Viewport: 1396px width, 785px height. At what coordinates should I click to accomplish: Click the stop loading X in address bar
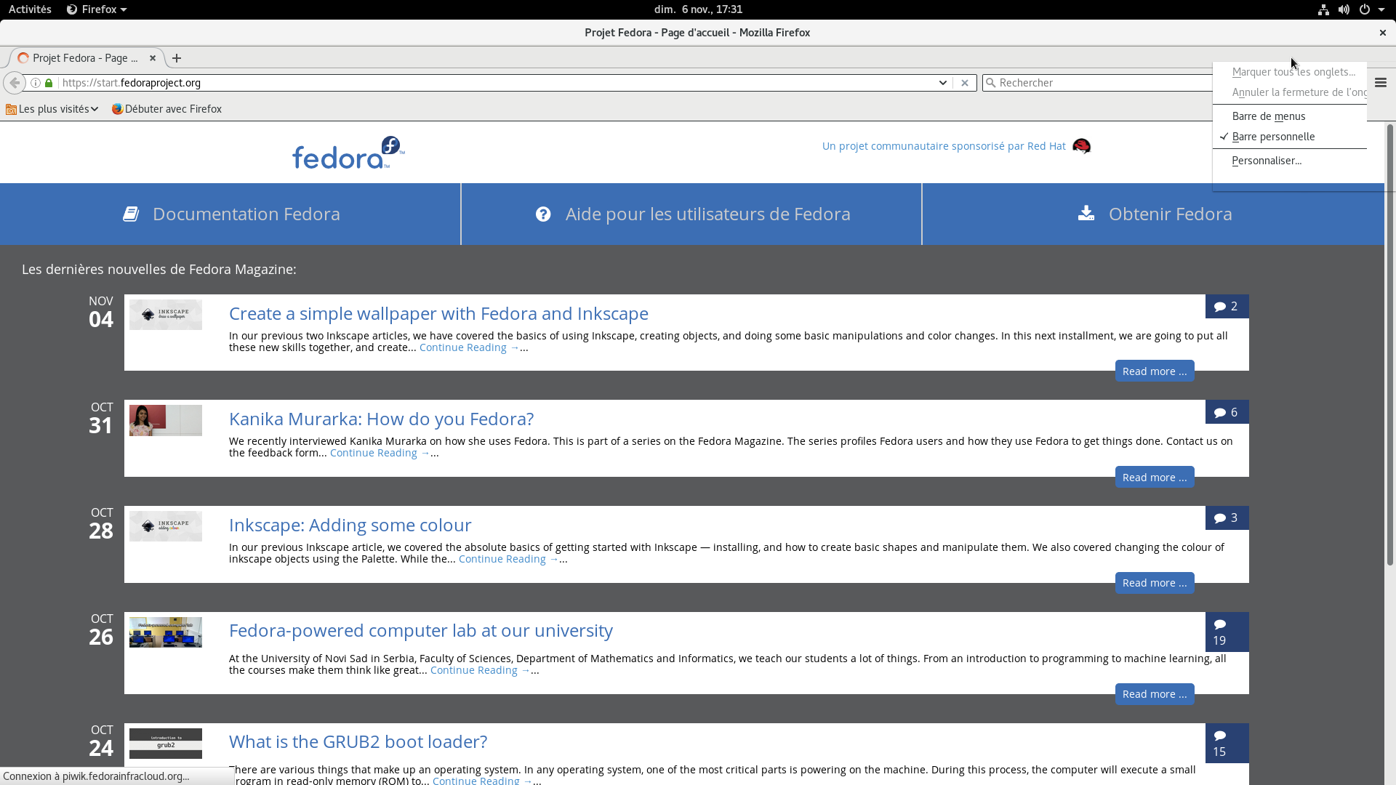(965, 83)
